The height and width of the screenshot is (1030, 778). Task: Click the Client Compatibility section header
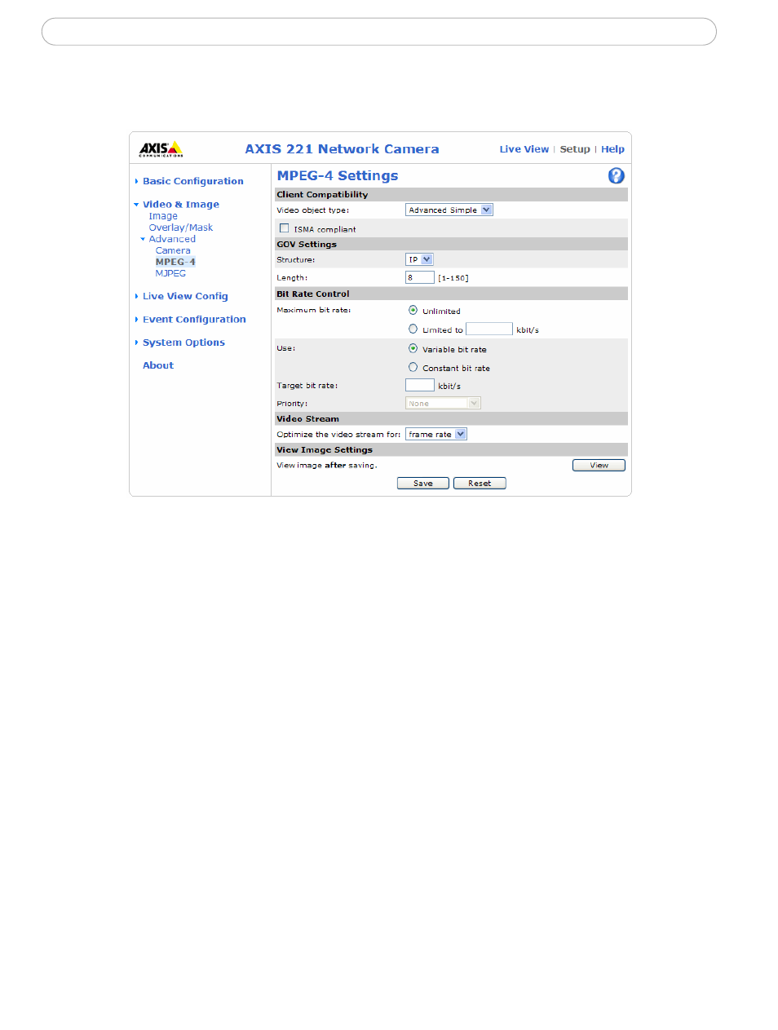point(452,194)
